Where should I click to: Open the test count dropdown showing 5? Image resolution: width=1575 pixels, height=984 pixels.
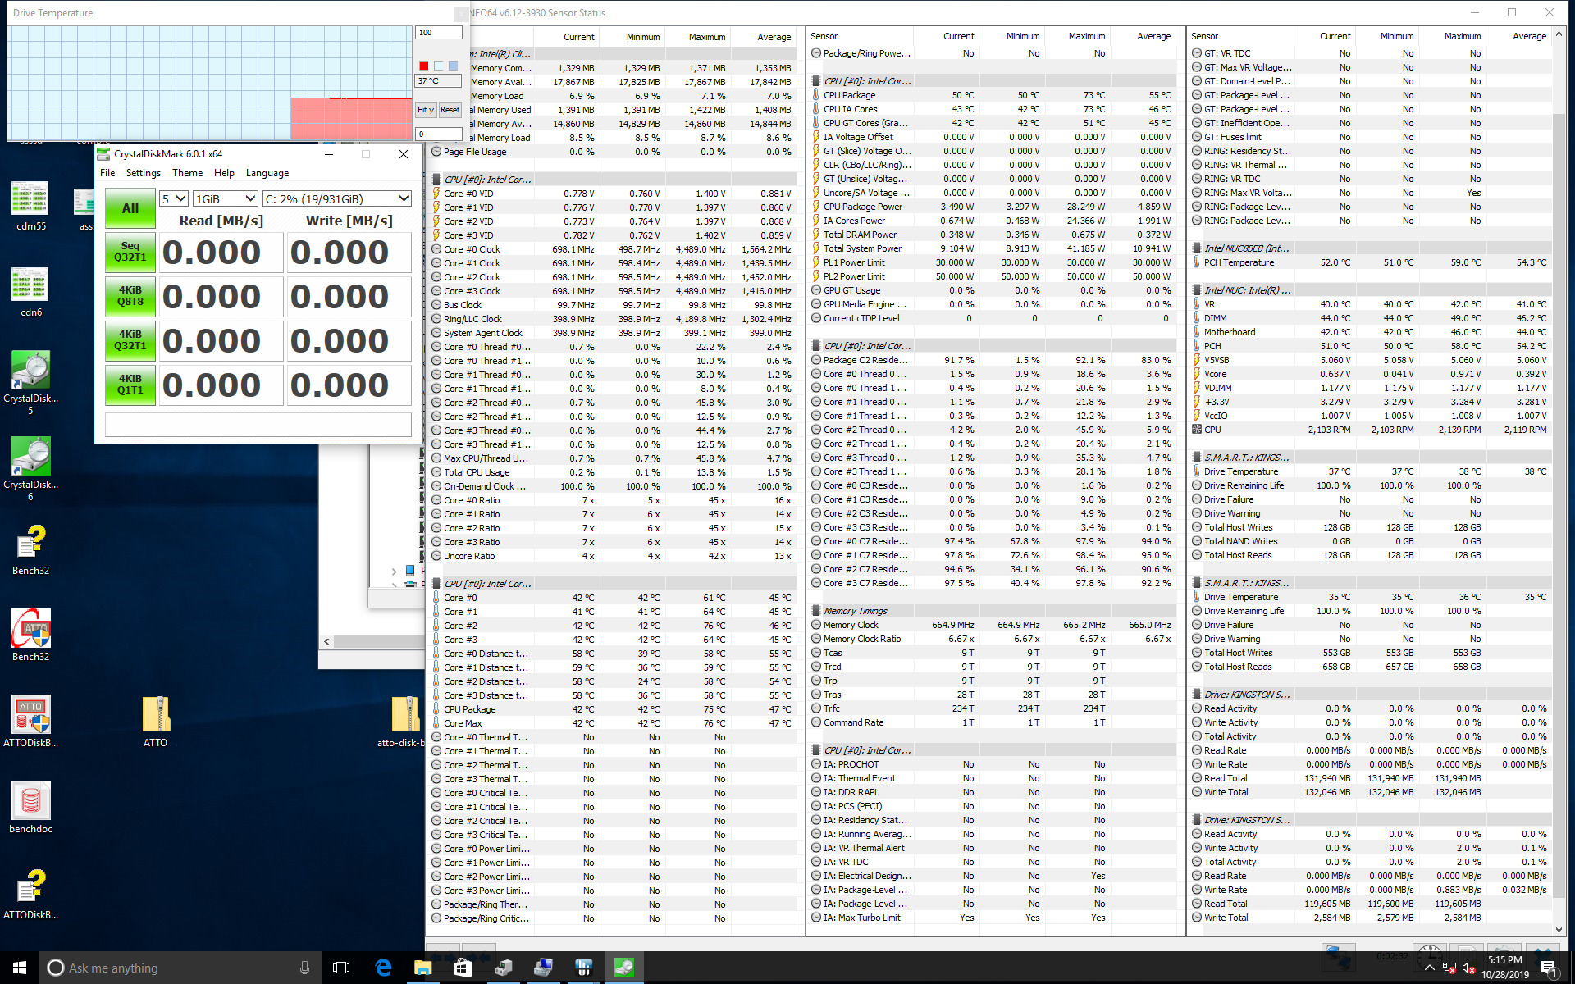point(174,198)
